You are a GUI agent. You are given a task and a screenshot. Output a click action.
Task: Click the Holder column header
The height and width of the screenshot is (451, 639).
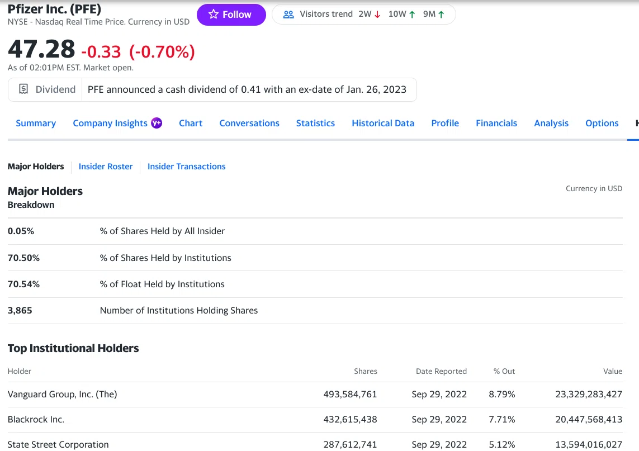pos(20,371)
